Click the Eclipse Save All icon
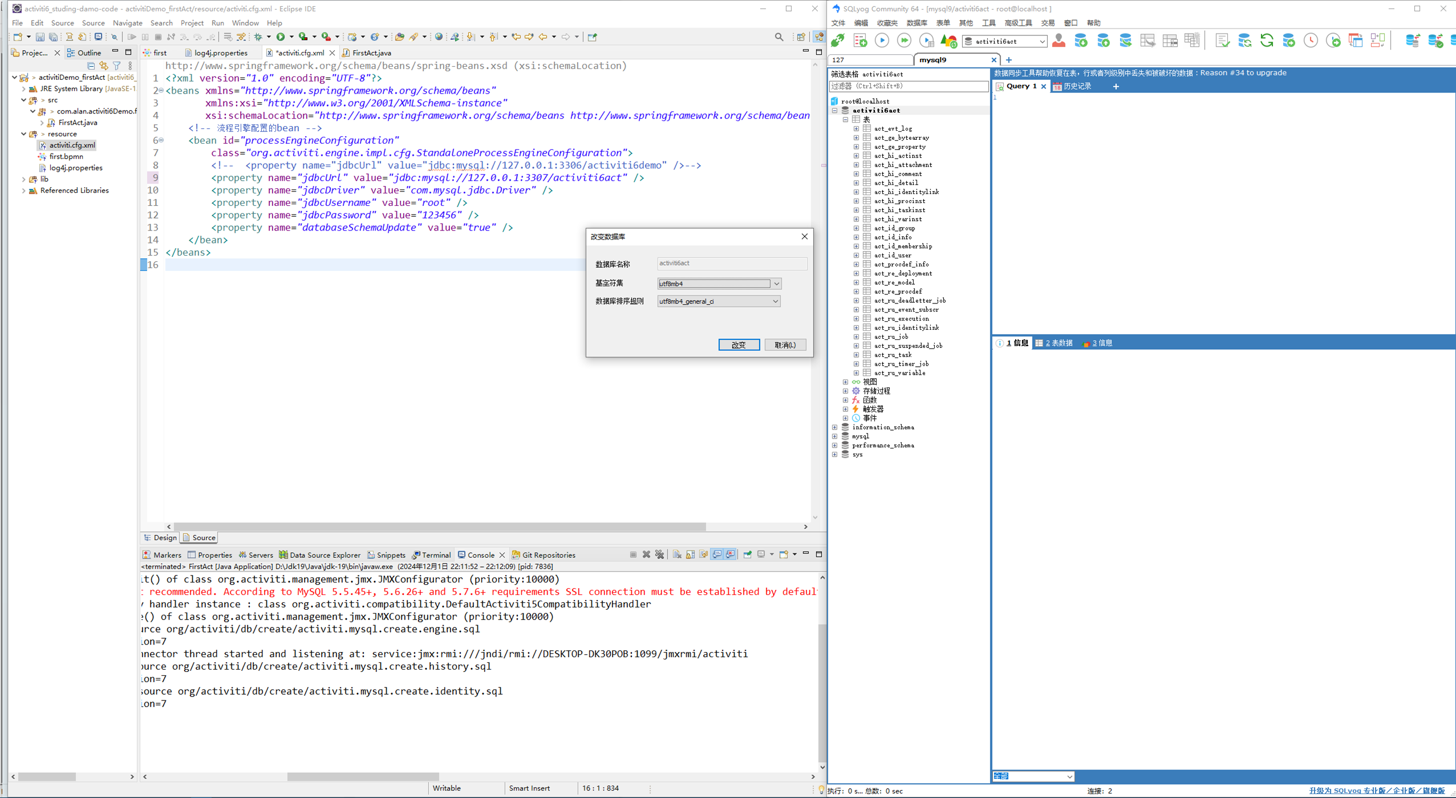Viewport: 1456px width, 798px height. [x=53, y=37]
